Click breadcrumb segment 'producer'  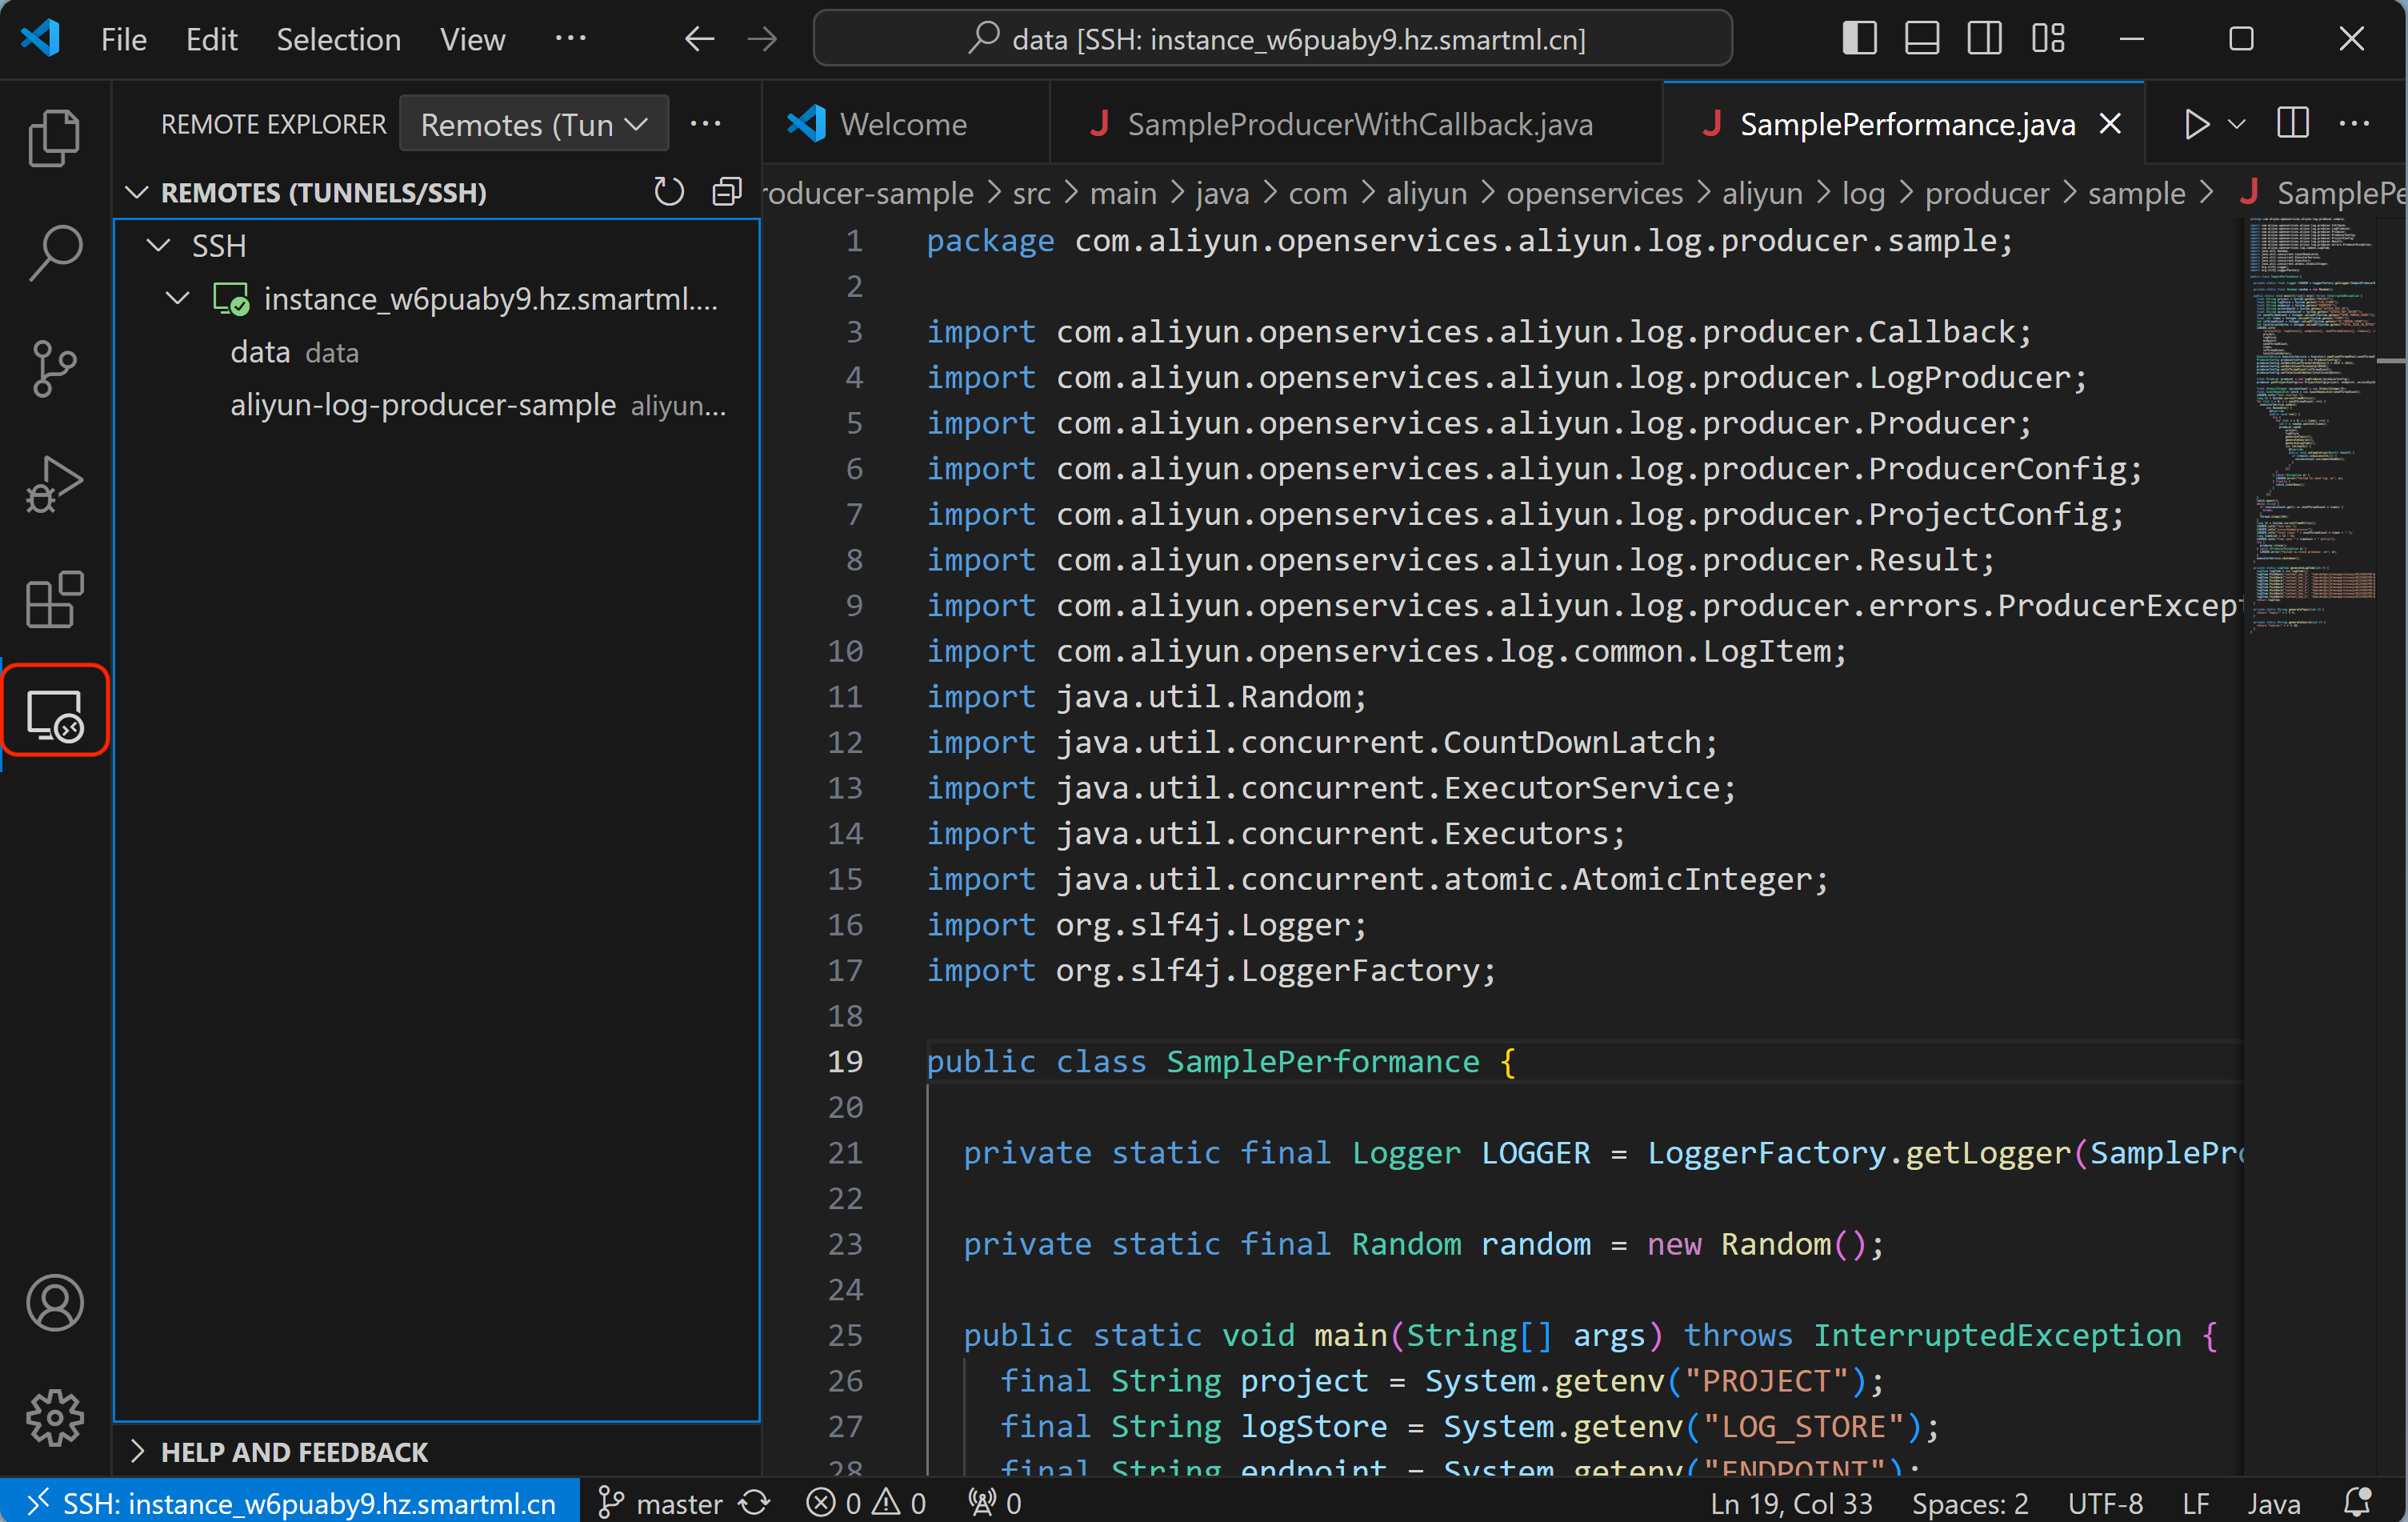coord(1986,192)
